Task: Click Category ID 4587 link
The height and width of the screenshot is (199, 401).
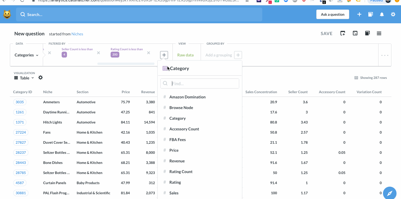Action: [x=20, y=183]
